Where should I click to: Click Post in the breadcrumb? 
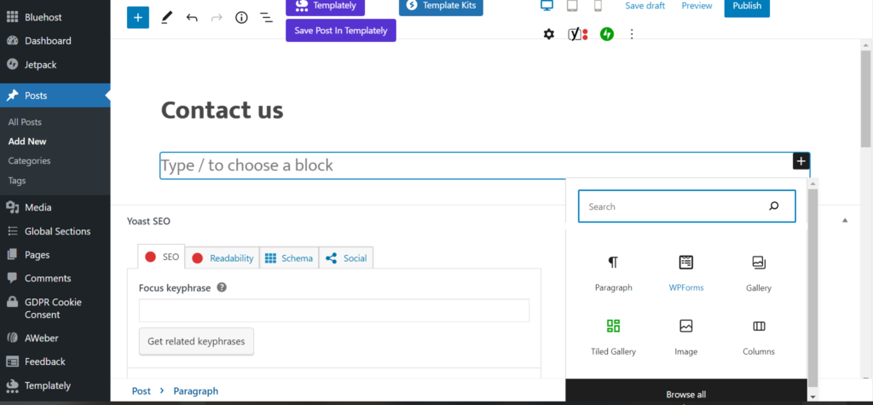click(x=142, y=391)
